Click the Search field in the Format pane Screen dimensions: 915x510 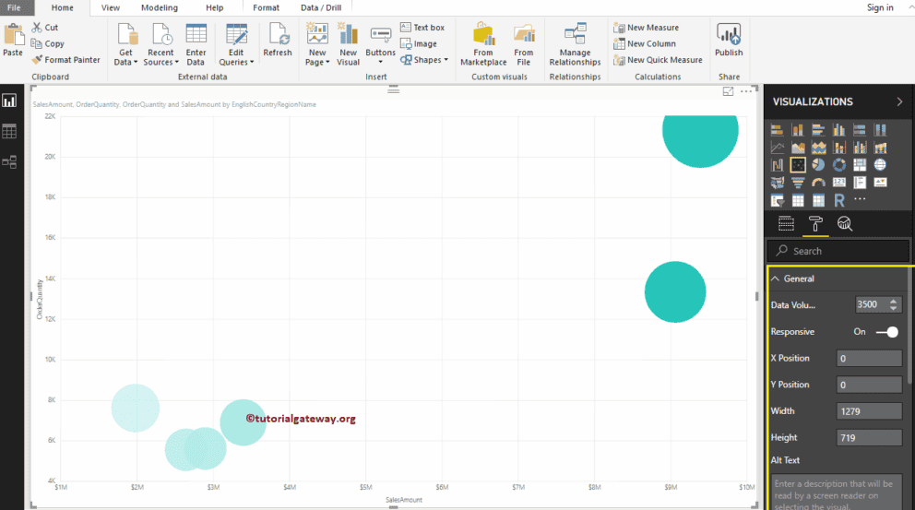pos(838,251)
